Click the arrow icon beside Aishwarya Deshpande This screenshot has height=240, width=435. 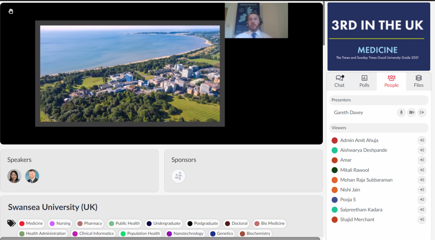pos(422,150)
